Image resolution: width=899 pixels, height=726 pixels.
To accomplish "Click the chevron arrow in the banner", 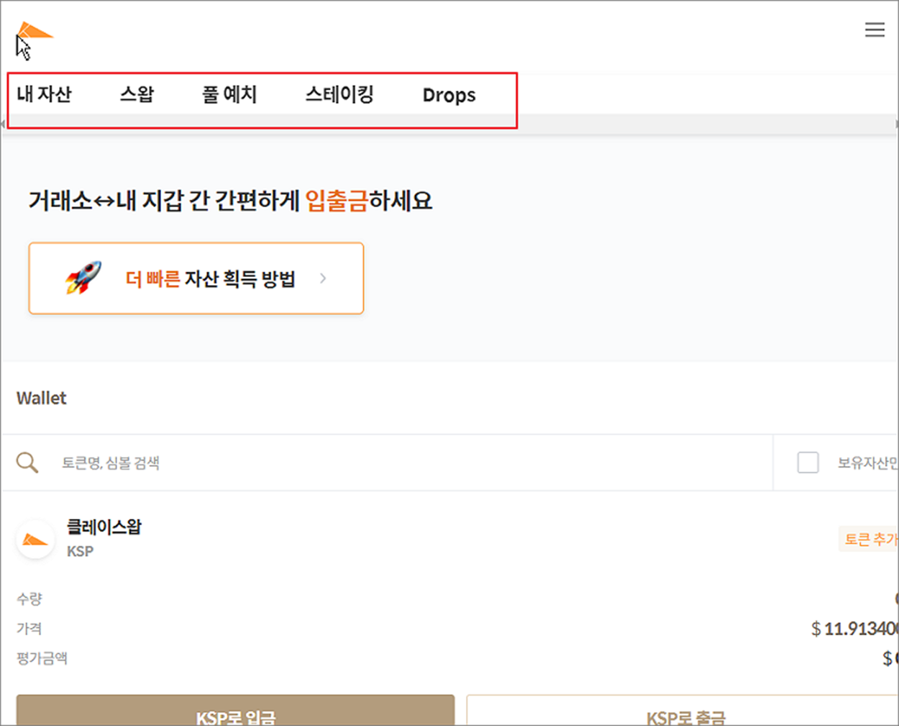I will point(323,278).
